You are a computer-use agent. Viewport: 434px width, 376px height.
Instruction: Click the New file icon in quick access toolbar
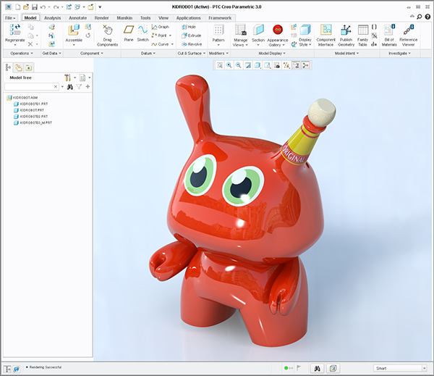pos(17,7)
